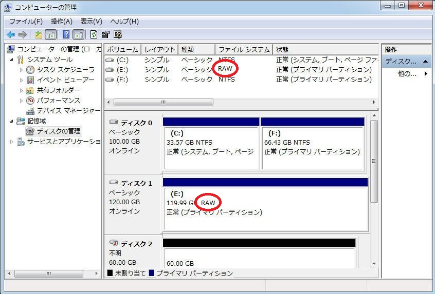
Task: Select システム ツール tree node
Action: pos(50,59)
